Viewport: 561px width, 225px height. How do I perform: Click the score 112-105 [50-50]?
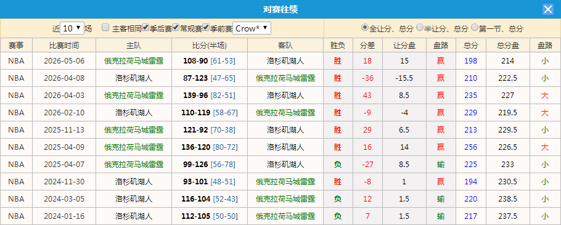210,216
